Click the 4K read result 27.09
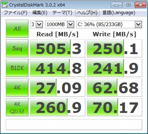 58,88
